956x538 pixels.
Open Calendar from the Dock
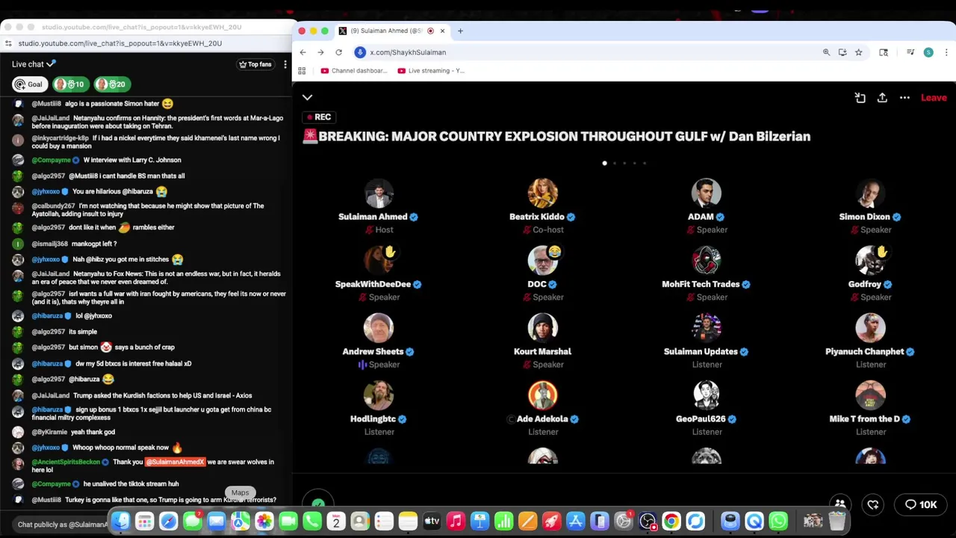(335, 521)
